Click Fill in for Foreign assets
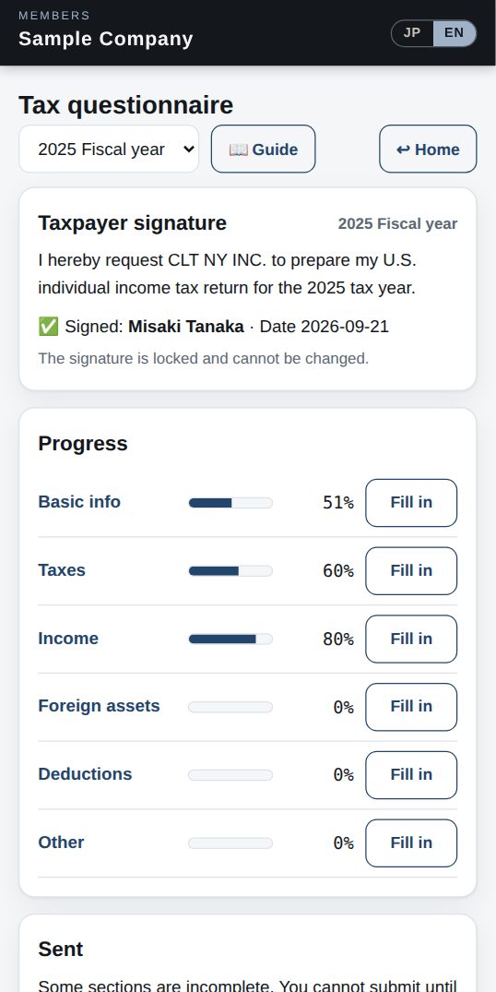Image resolution: width=496 pixels, height=992 pixels. tap(410, 707)
